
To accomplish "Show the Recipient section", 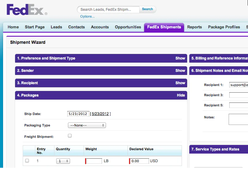I will (x=180, y=83).
